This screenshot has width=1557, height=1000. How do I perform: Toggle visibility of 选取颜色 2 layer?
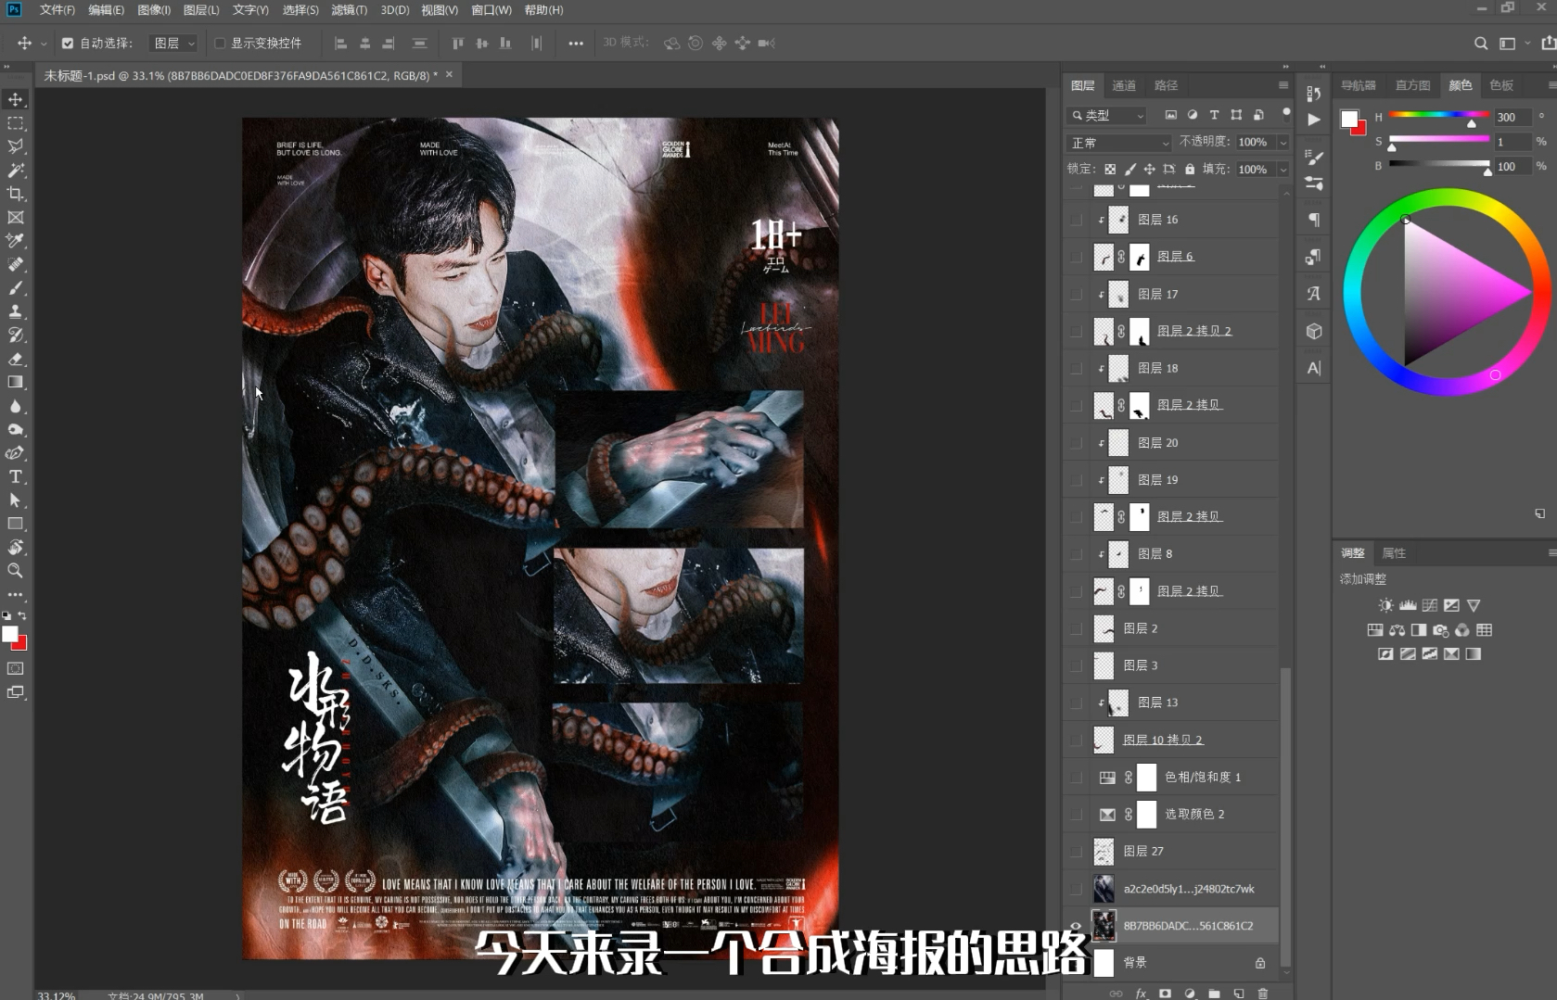tap(1076, 814)
